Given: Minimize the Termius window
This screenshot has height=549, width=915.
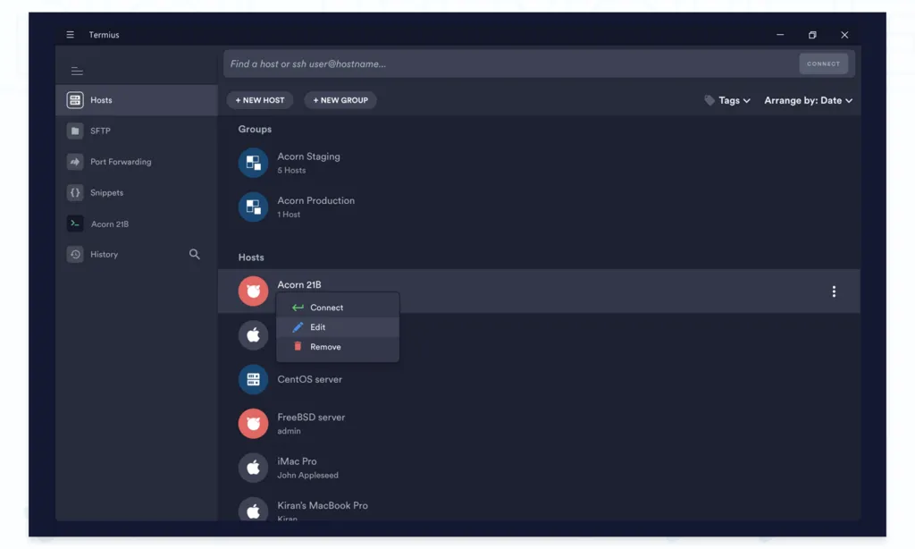Looking at the screenshot, I should pyautogui.click(x=780, y=35).
